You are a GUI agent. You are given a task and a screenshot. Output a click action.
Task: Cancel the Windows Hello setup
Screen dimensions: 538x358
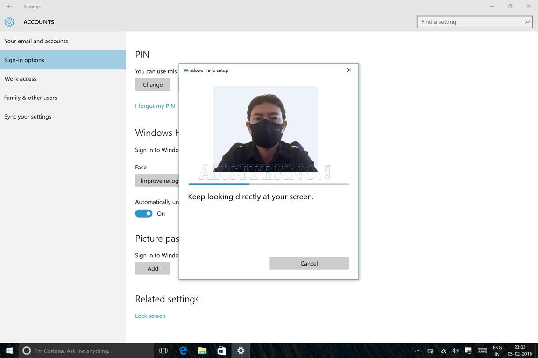click(x=309, y=263)
